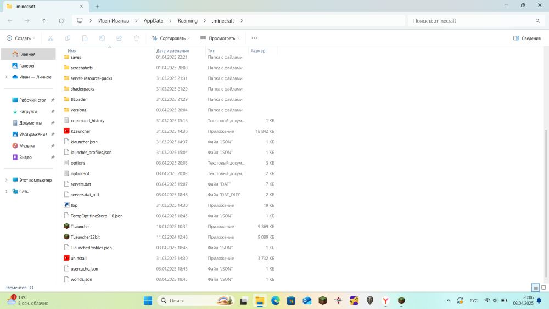Open the Создать dropdown
The width and height of the screenshot is (549, 309).
pos(21,38)
